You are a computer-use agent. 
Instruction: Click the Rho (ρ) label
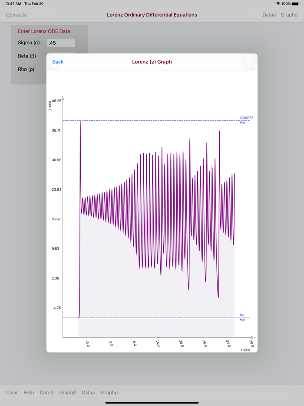coord(26,70)
